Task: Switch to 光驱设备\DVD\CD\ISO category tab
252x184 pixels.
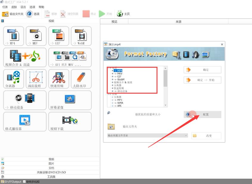Action: [x=50, y=172]
